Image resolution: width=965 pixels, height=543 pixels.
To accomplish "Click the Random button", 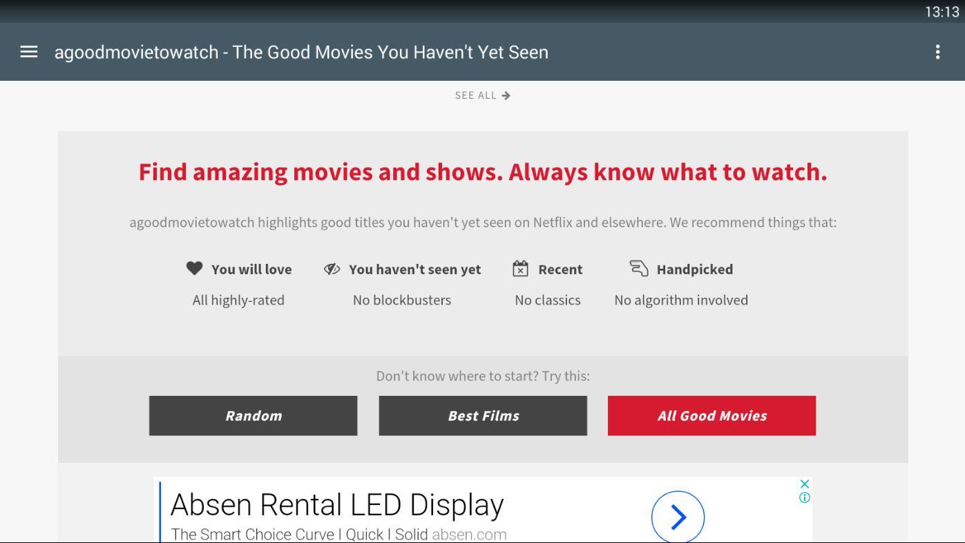I will [x=253, y=416].
